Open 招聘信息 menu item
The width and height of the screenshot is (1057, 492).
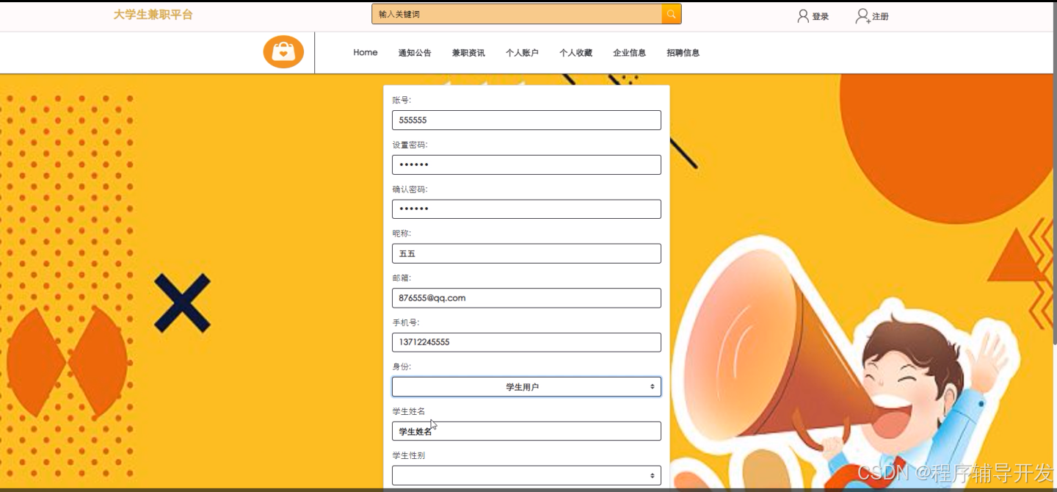(683, 53)
